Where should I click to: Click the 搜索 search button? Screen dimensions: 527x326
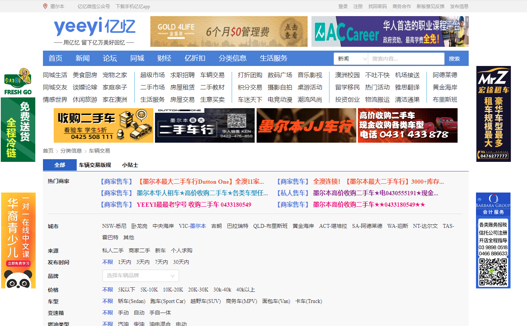point(454,59)
